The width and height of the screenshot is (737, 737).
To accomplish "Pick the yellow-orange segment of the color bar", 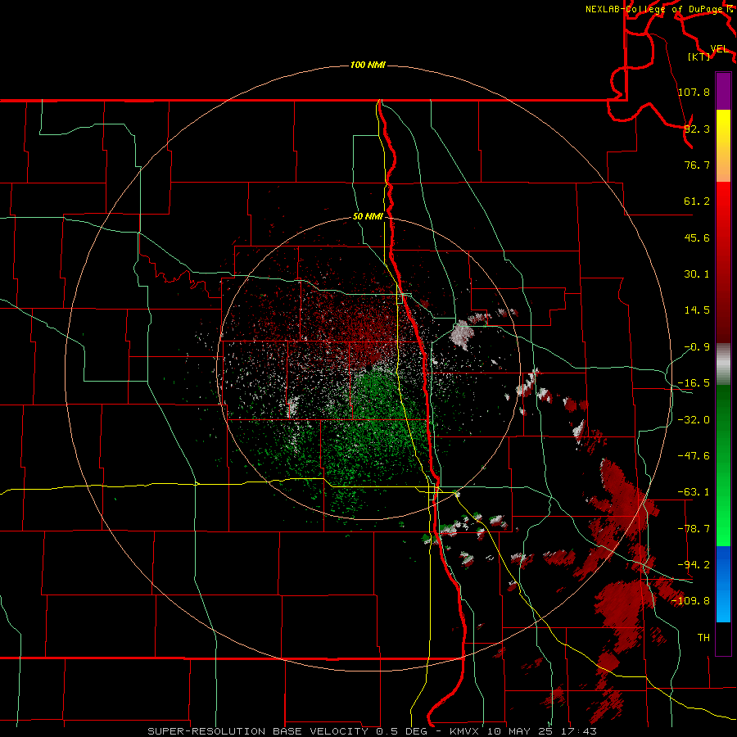I will click(723, 146).
